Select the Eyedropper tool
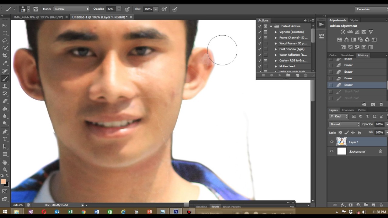This screenshot has height=218, width=388. tap(5, 63)
